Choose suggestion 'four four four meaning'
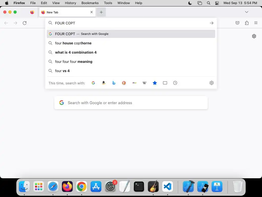This screenshot has height=197, width=262. click(131, 62)
